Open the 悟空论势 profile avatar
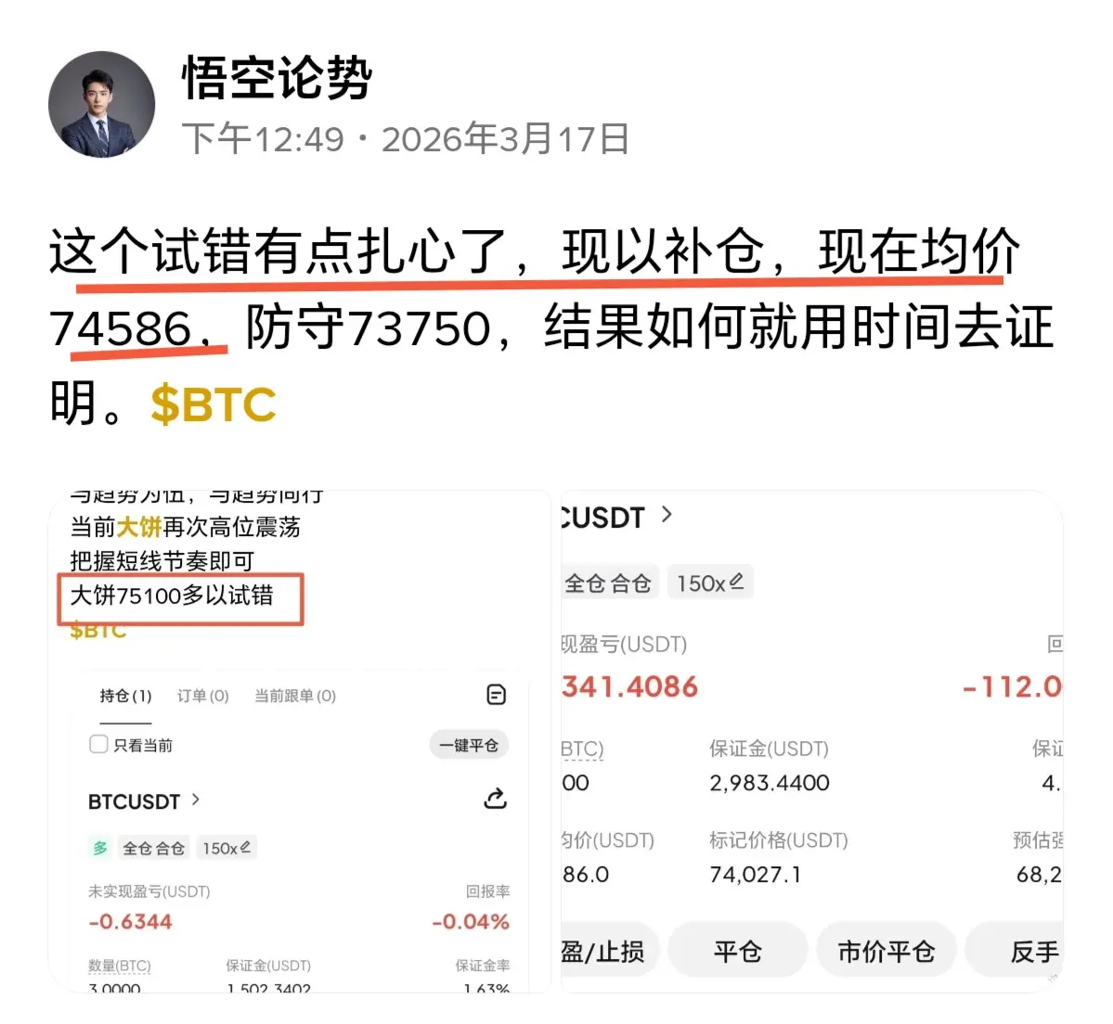 (101, 104)
